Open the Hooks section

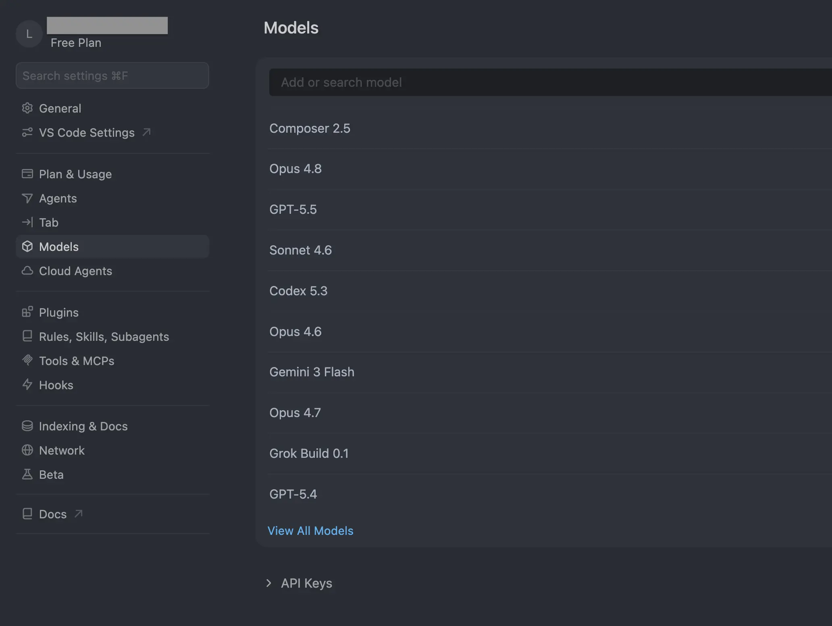(112, 385)
